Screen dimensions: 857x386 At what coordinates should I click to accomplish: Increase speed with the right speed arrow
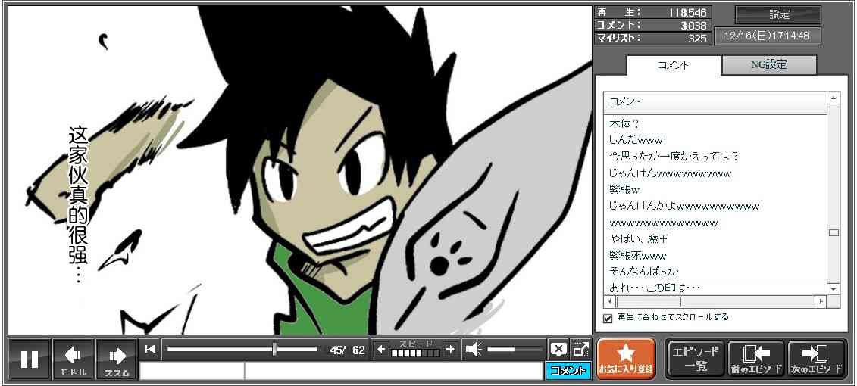click(450, 349)
